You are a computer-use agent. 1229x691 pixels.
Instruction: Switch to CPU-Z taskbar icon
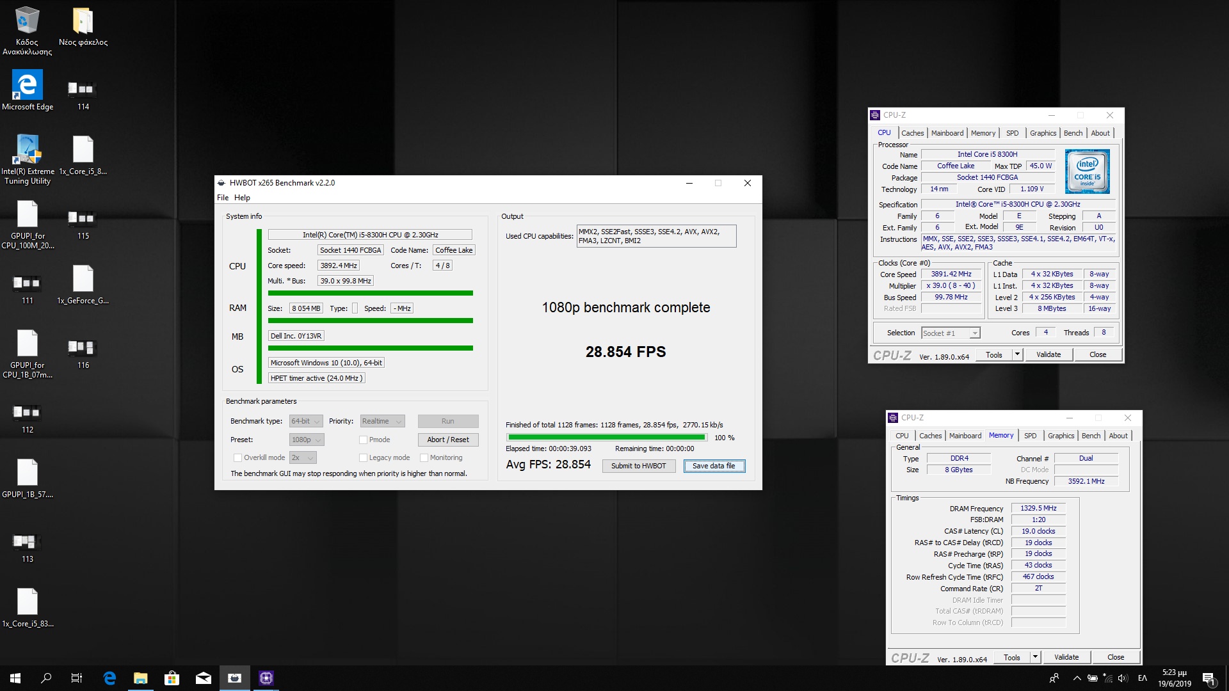[x=266, y=678]
